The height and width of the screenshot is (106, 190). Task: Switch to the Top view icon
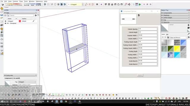point(109,4)
